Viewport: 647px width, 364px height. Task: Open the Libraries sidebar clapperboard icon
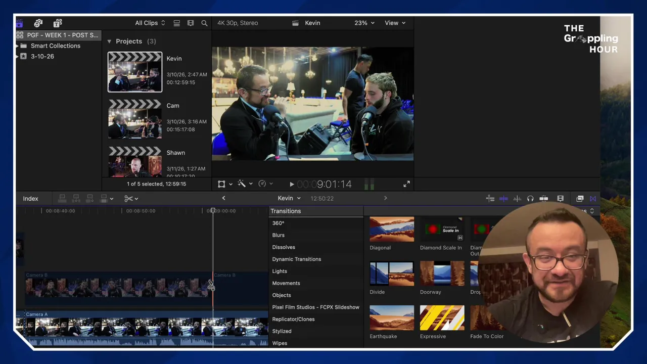coord(19,23)
